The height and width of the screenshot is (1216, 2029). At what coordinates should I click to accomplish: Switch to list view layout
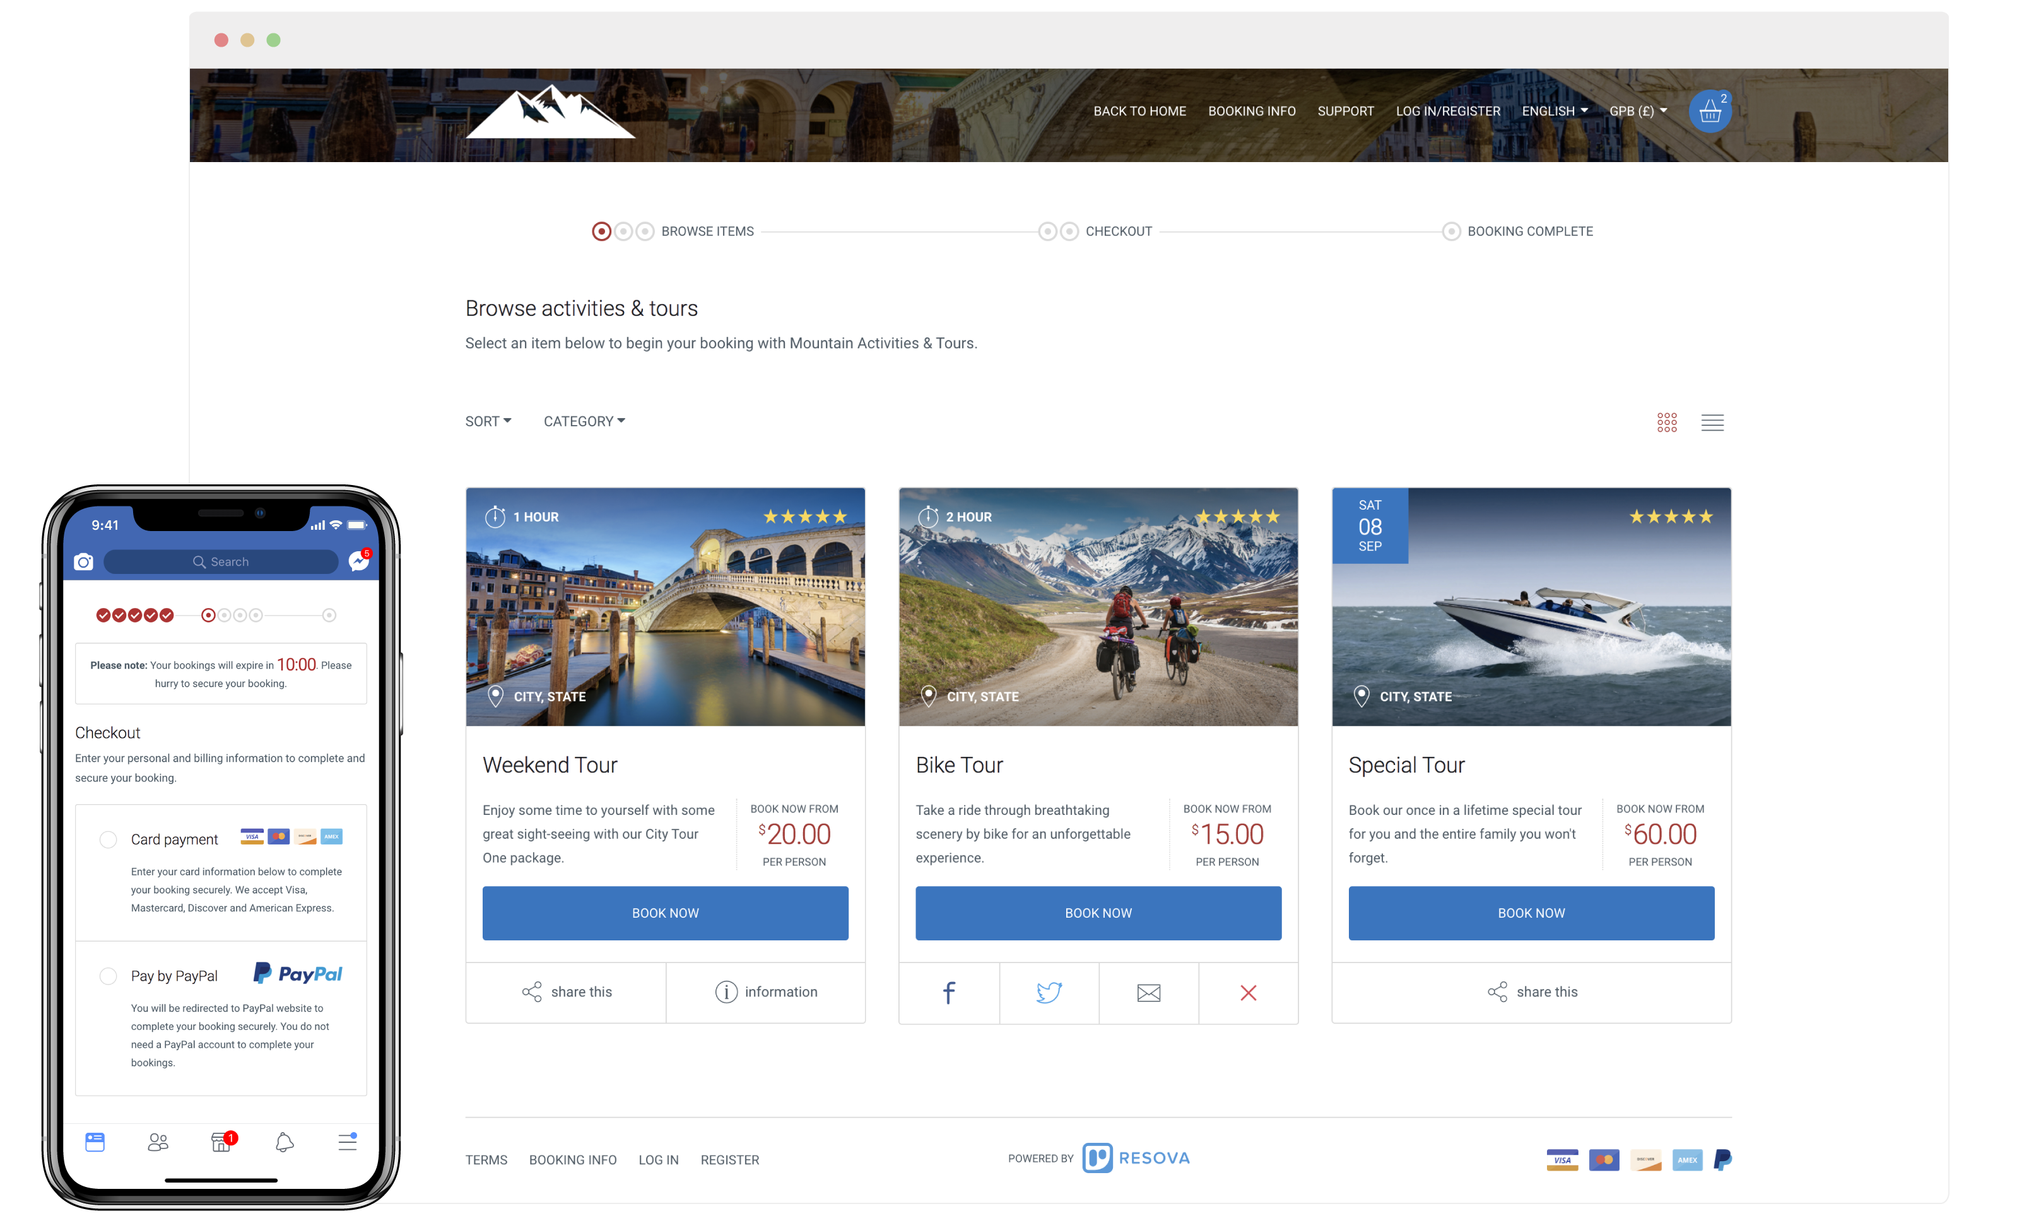1712,423
